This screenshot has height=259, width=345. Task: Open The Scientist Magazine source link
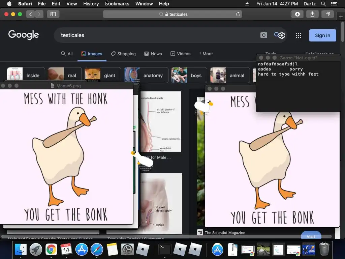point(225,233)
